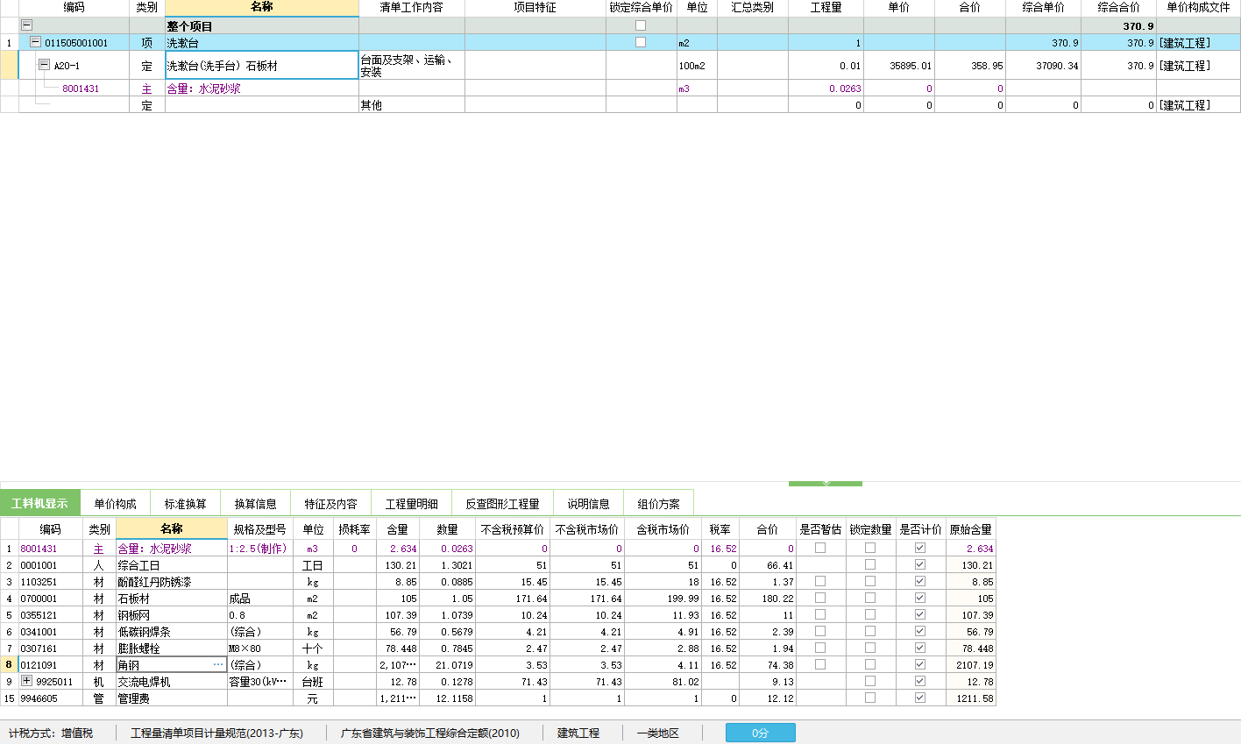Viewport: 1241px width, 744px height.
Task: Toggle 是否暂估 for 石板材 row
Action: (x=820, y=598)
